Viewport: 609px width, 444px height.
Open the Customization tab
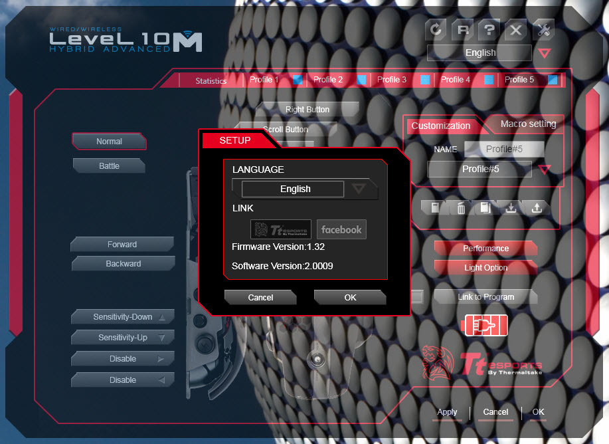[441, 126]
